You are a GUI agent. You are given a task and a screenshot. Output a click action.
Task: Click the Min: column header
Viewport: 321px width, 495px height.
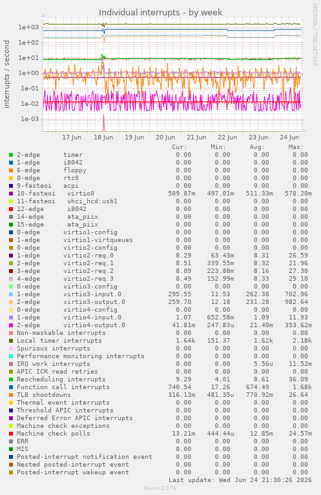coord(218,147)
